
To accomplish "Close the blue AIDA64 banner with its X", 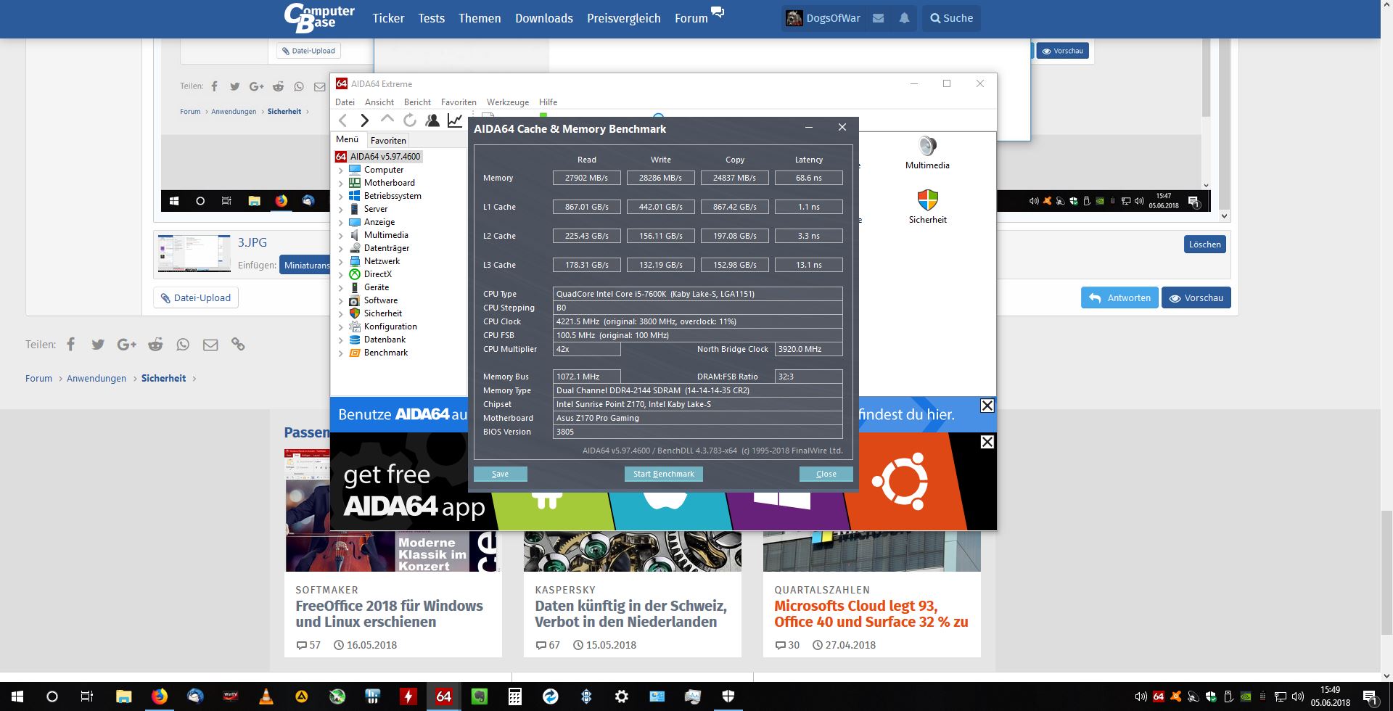I will pyautogui.click(x=987, y=406).
